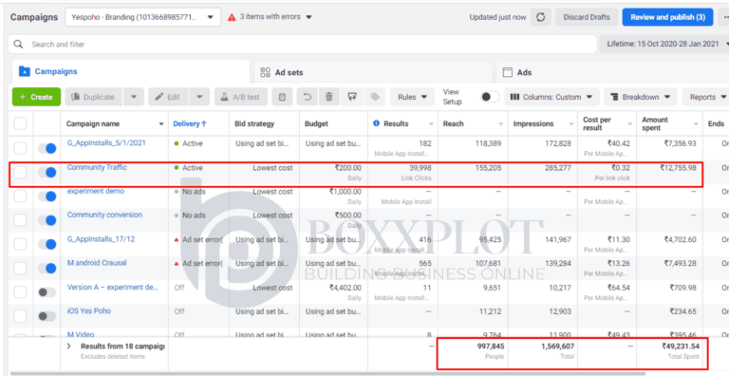Click the horizontal scrollbar at bottom

(327, 374)
